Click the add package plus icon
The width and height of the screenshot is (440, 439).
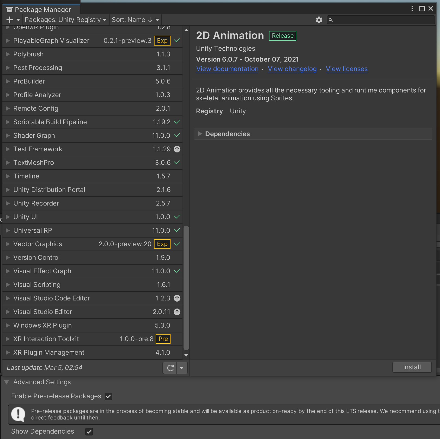(10, 20)
